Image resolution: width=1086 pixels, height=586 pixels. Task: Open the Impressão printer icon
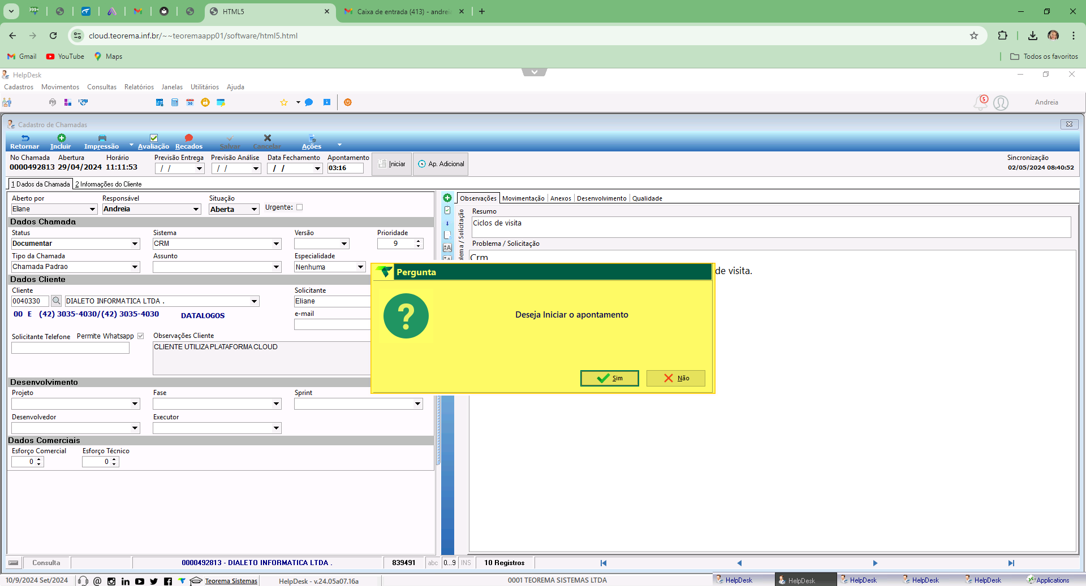[102, 138]
